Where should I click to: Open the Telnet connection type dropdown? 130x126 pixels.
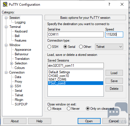[109, 47]
